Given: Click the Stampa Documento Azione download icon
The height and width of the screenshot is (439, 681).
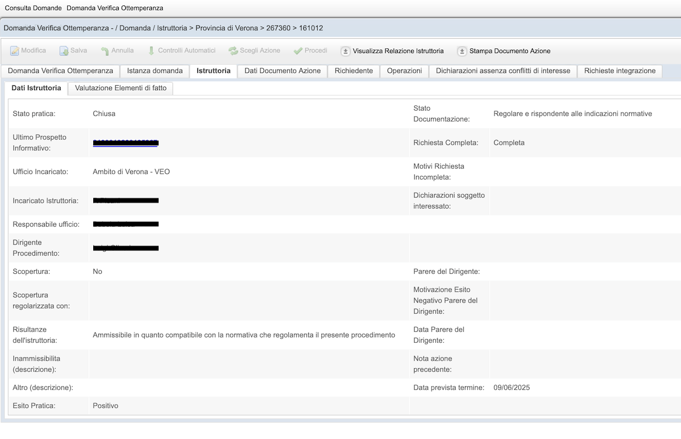Looking at the screenshot, I should point(462,51).
